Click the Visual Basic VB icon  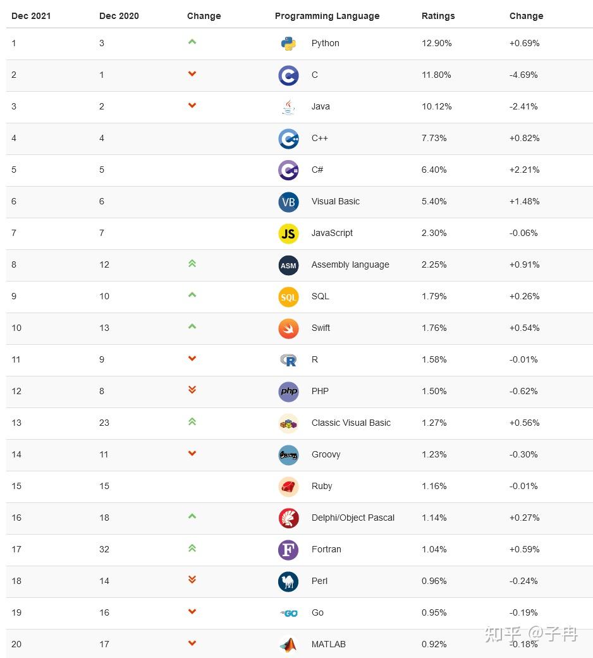288,202
